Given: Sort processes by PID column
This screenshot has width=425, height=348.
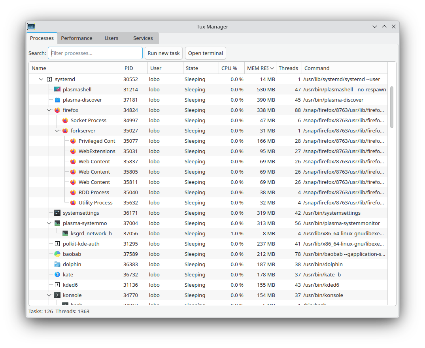Looking at the screenshot, I should [135, 68].
